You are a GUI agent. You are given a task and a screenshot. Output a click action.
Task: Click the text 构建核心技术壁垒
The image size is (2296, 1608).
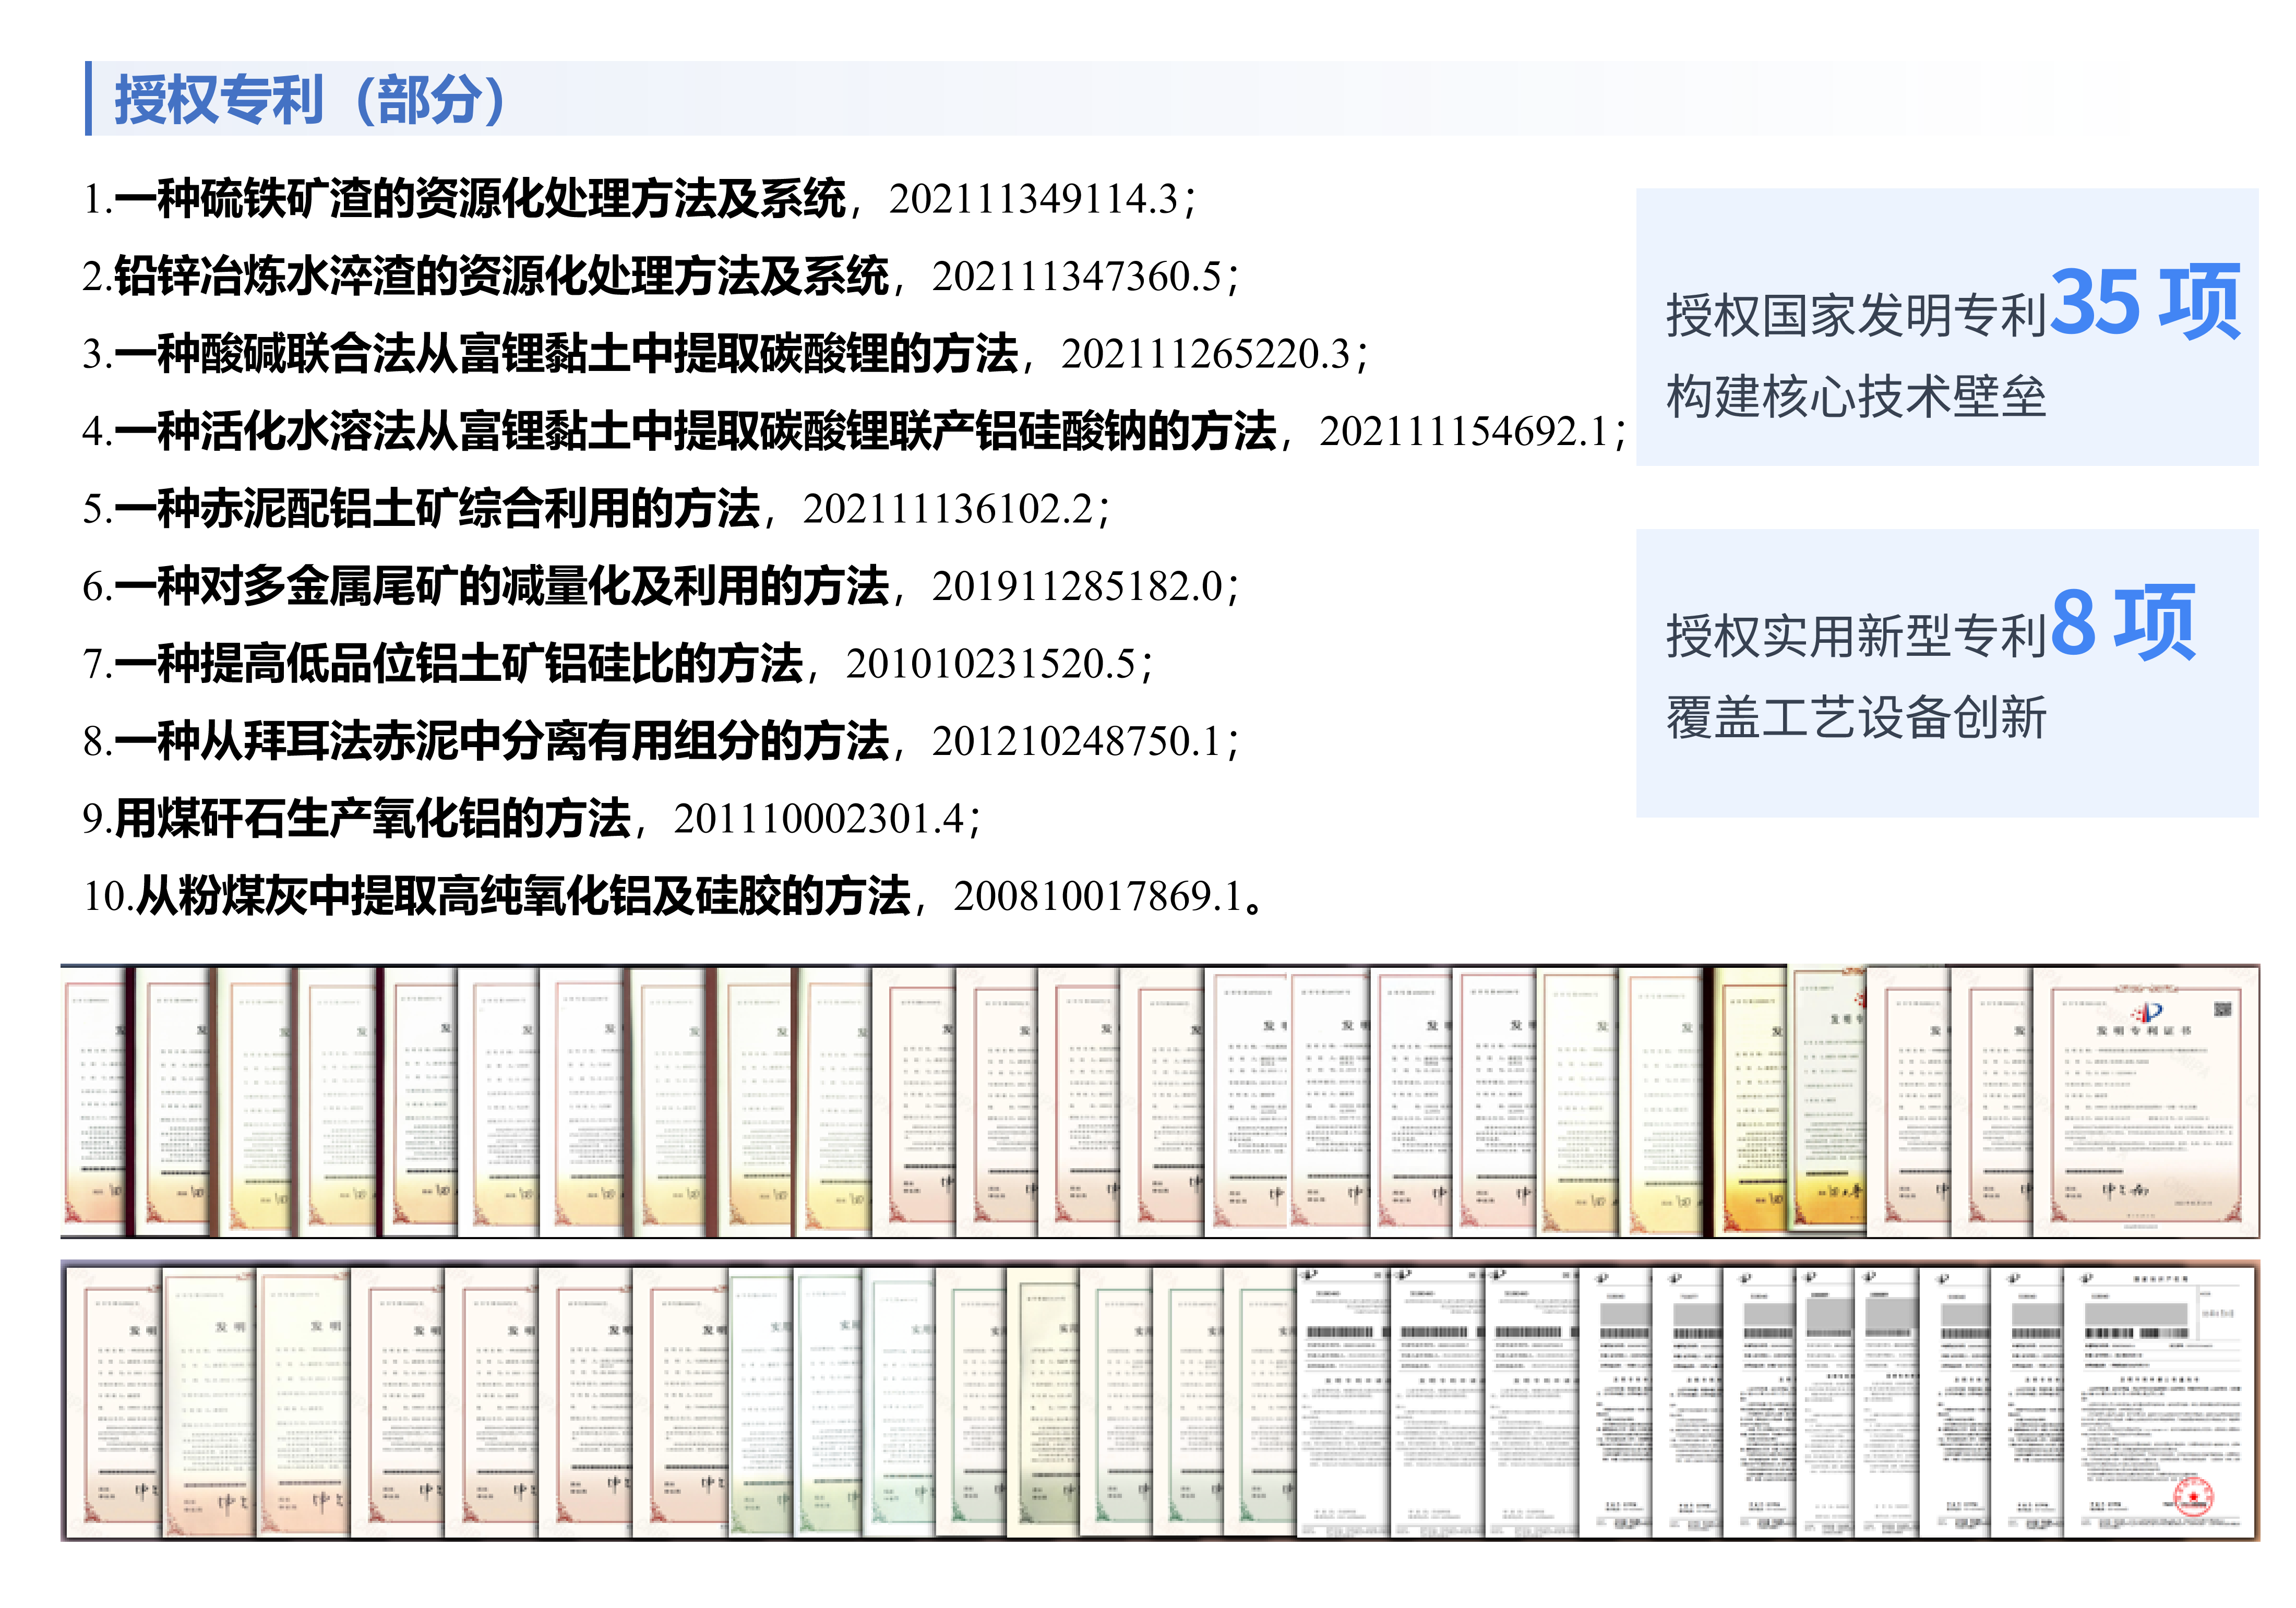pyautogui.click(x=1857, y=397)
